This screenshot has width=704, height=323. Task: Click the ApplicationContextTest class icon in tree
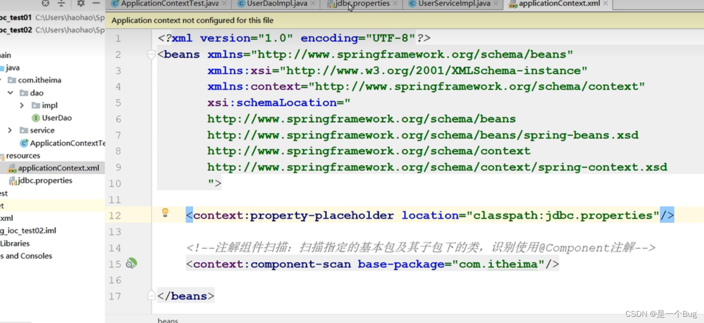[24, 143]
